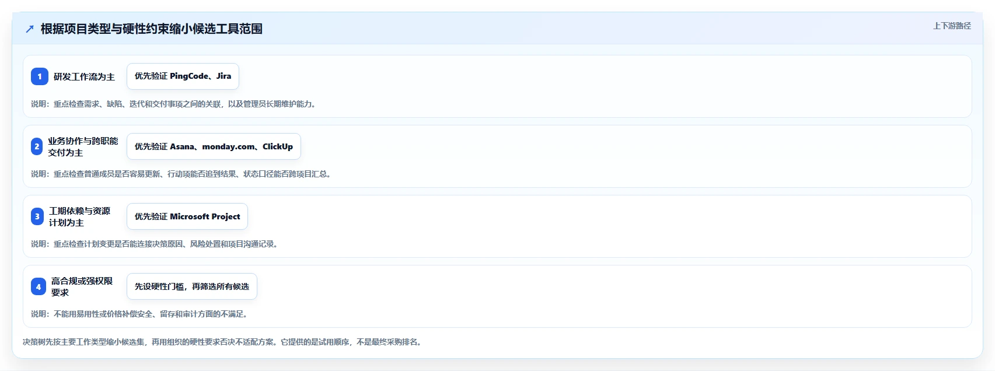This screenshot has height=371, width=995.
Task: Click the 优先验证 PingCode、Jira chip
Action: [x=183, y=76]
